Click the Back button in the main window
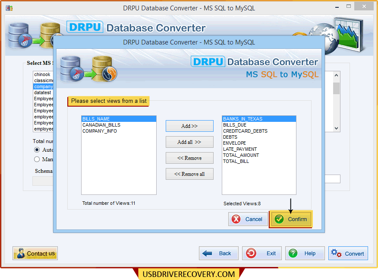378x280 pixels. pos(219,254)
